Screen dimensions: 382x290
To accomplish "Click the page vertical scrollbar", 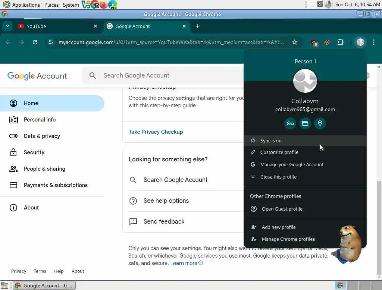I will (x=379, y=229).
